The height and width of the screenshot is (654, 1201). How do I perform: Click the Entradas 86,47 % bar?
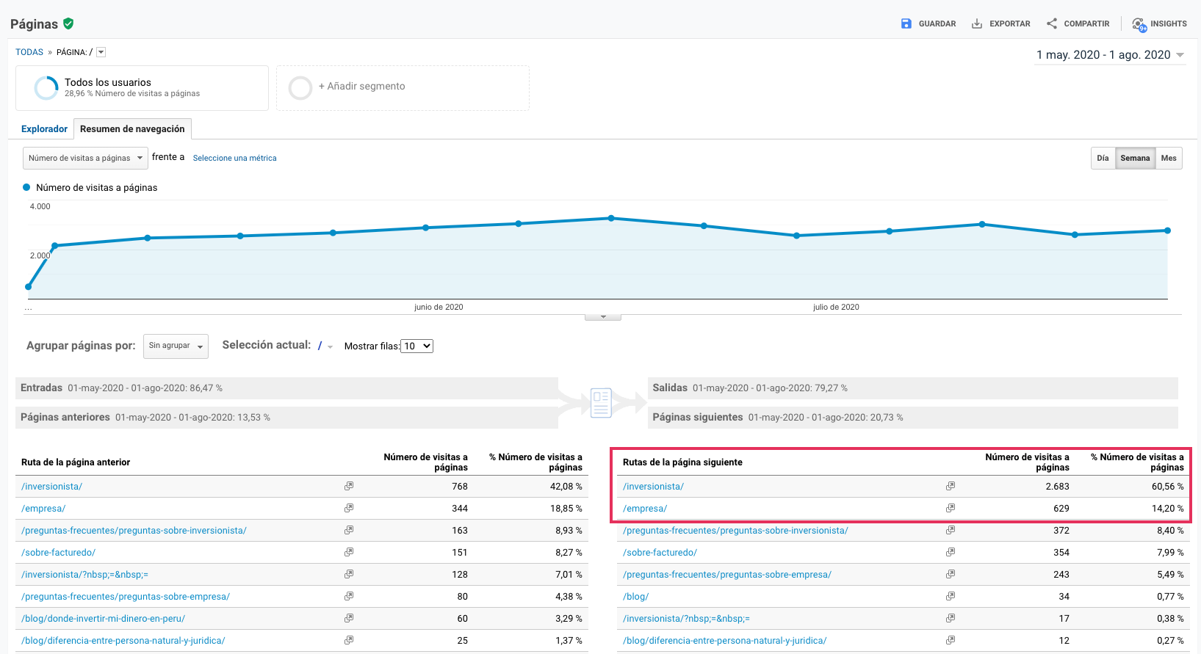point(286,388)
